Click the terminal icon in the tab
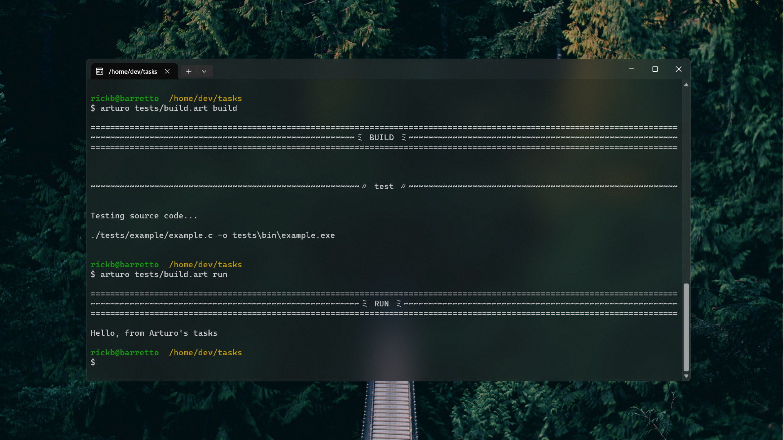The image size is (783, 440). pos(100,71)
